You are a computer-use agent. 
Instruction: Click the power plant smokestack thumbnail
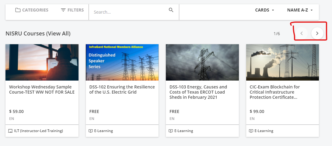(282, 62)
